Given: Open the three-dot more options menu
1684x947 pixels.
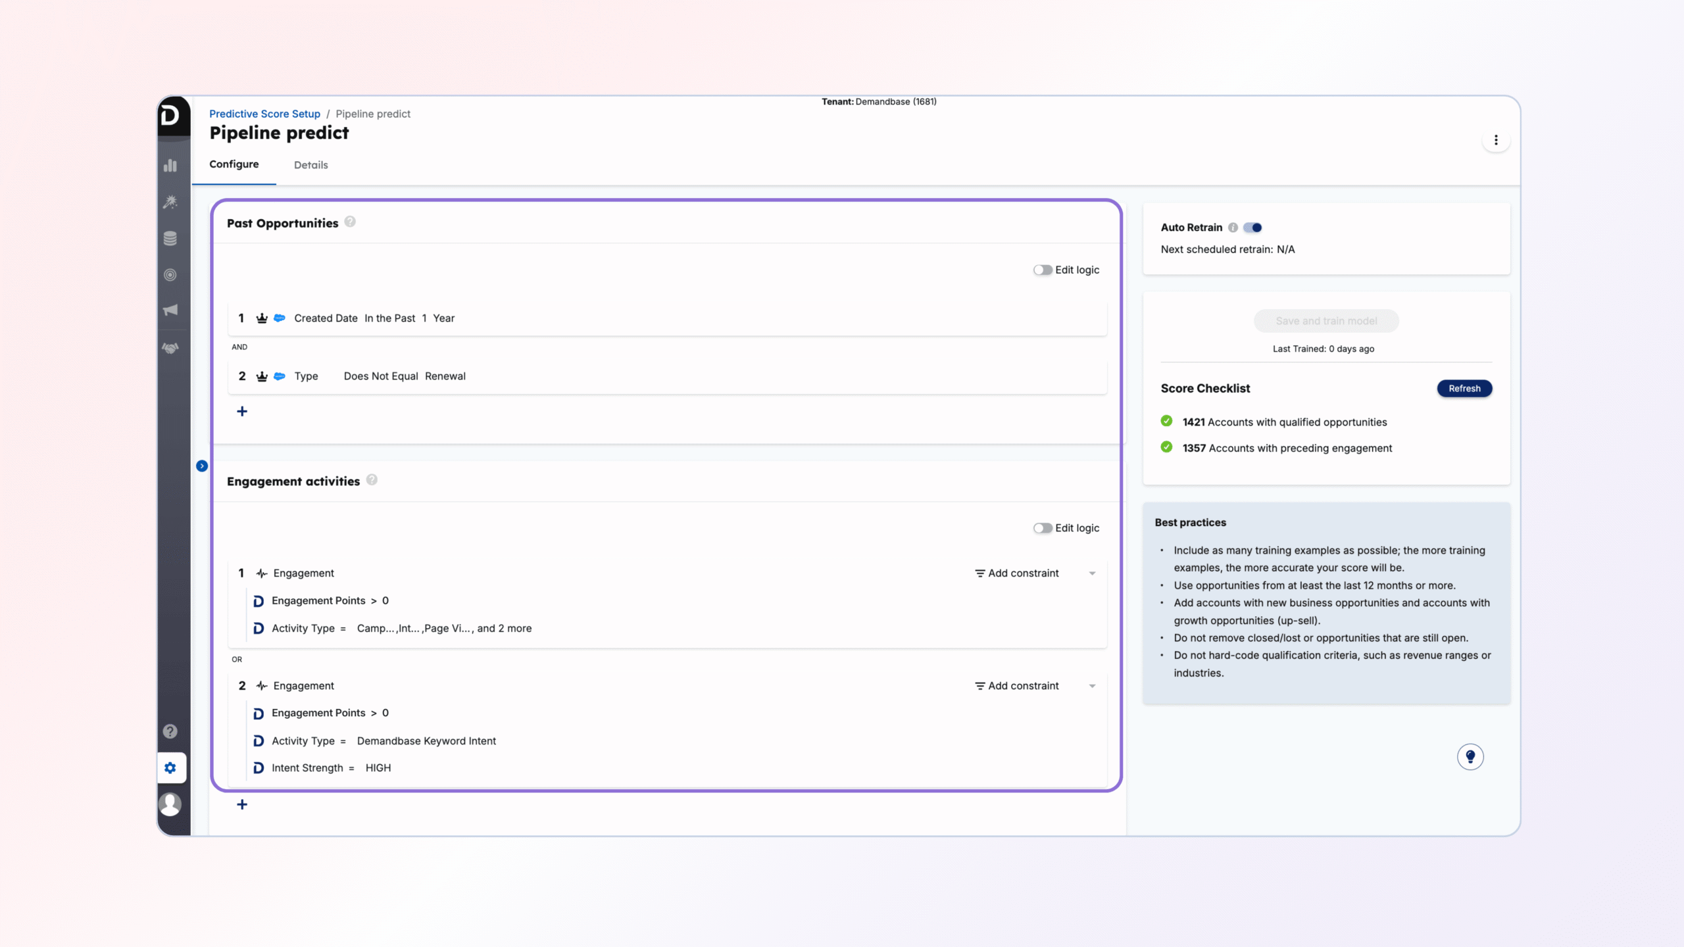Looking at the screenshot, I should 1496,140.
